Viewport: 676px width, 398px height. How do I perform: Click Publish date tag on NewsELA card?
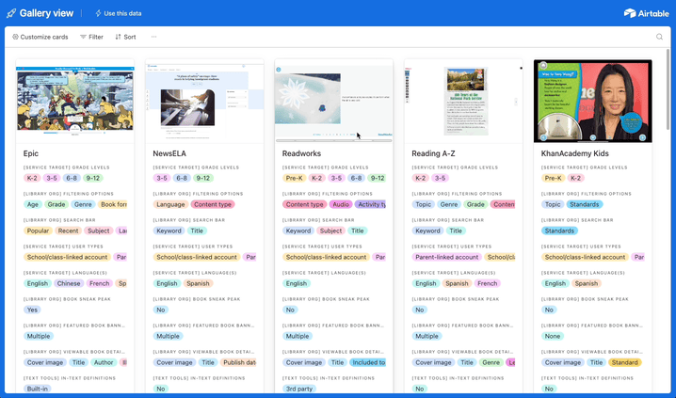(238, 362)
